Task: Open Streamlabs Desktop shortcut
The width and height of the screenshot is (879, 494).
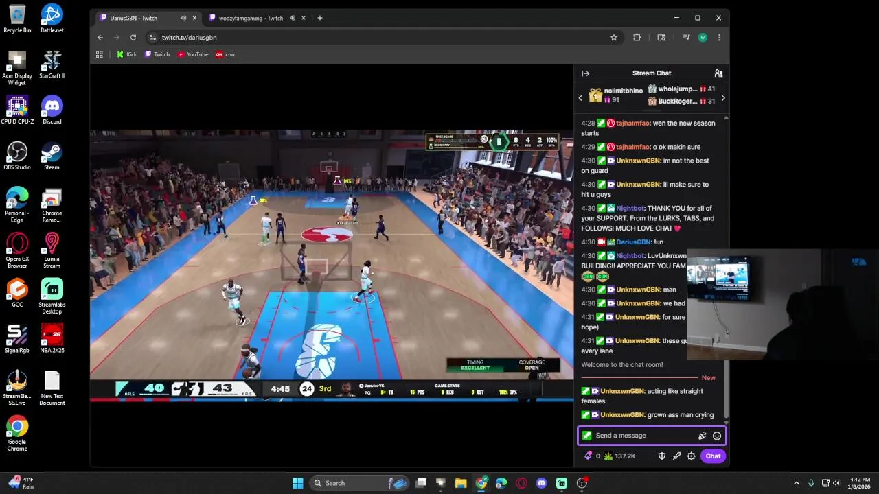Action: (52, 297)
